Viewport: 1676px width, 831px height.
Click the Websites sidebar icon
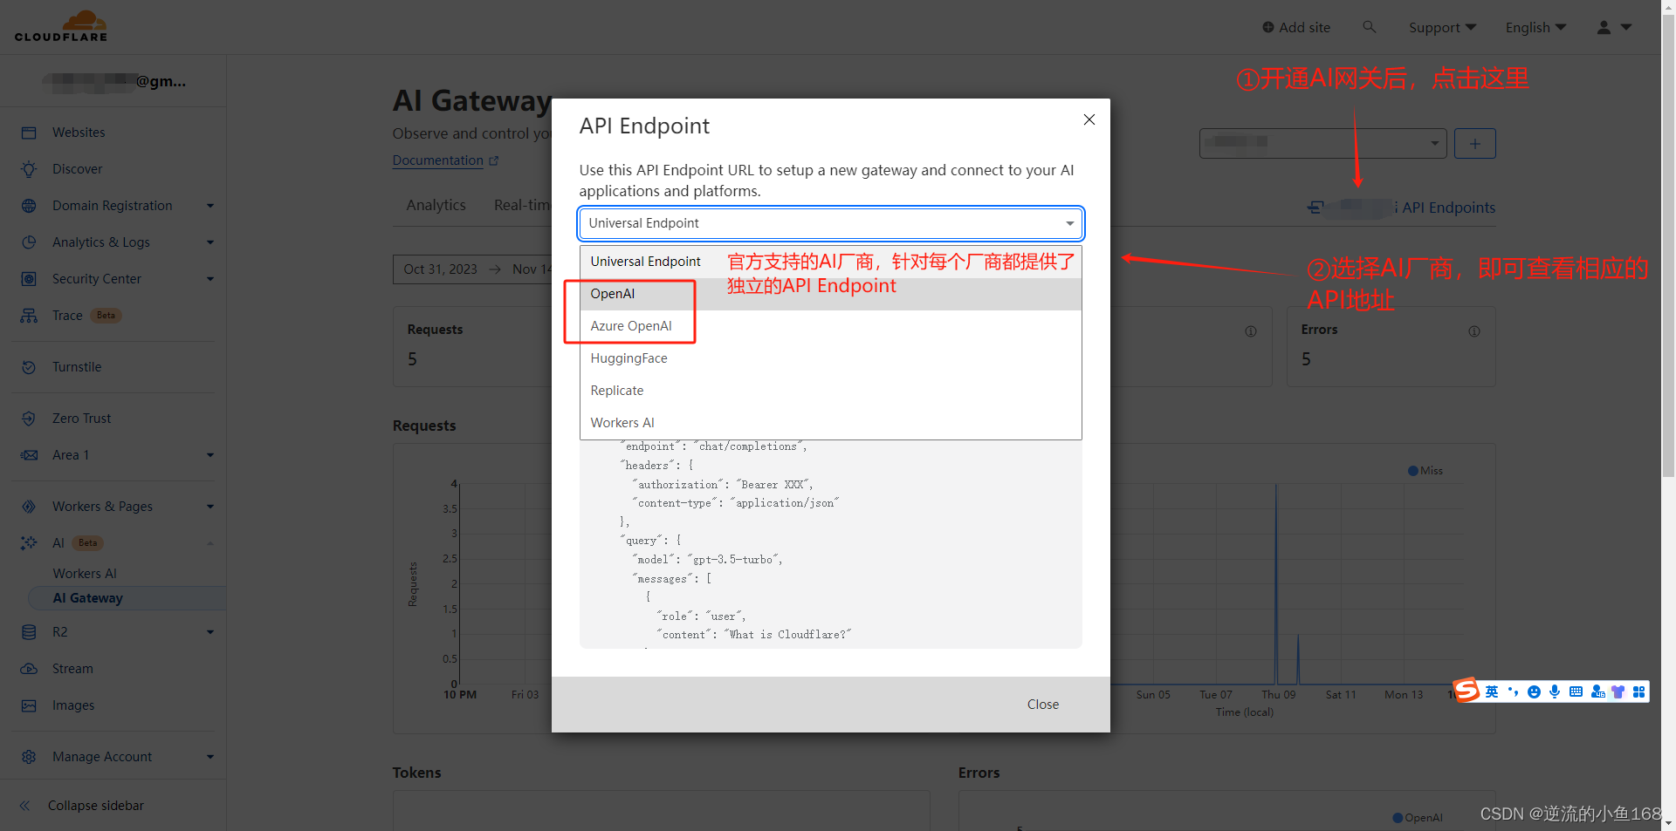pos(29,133)
